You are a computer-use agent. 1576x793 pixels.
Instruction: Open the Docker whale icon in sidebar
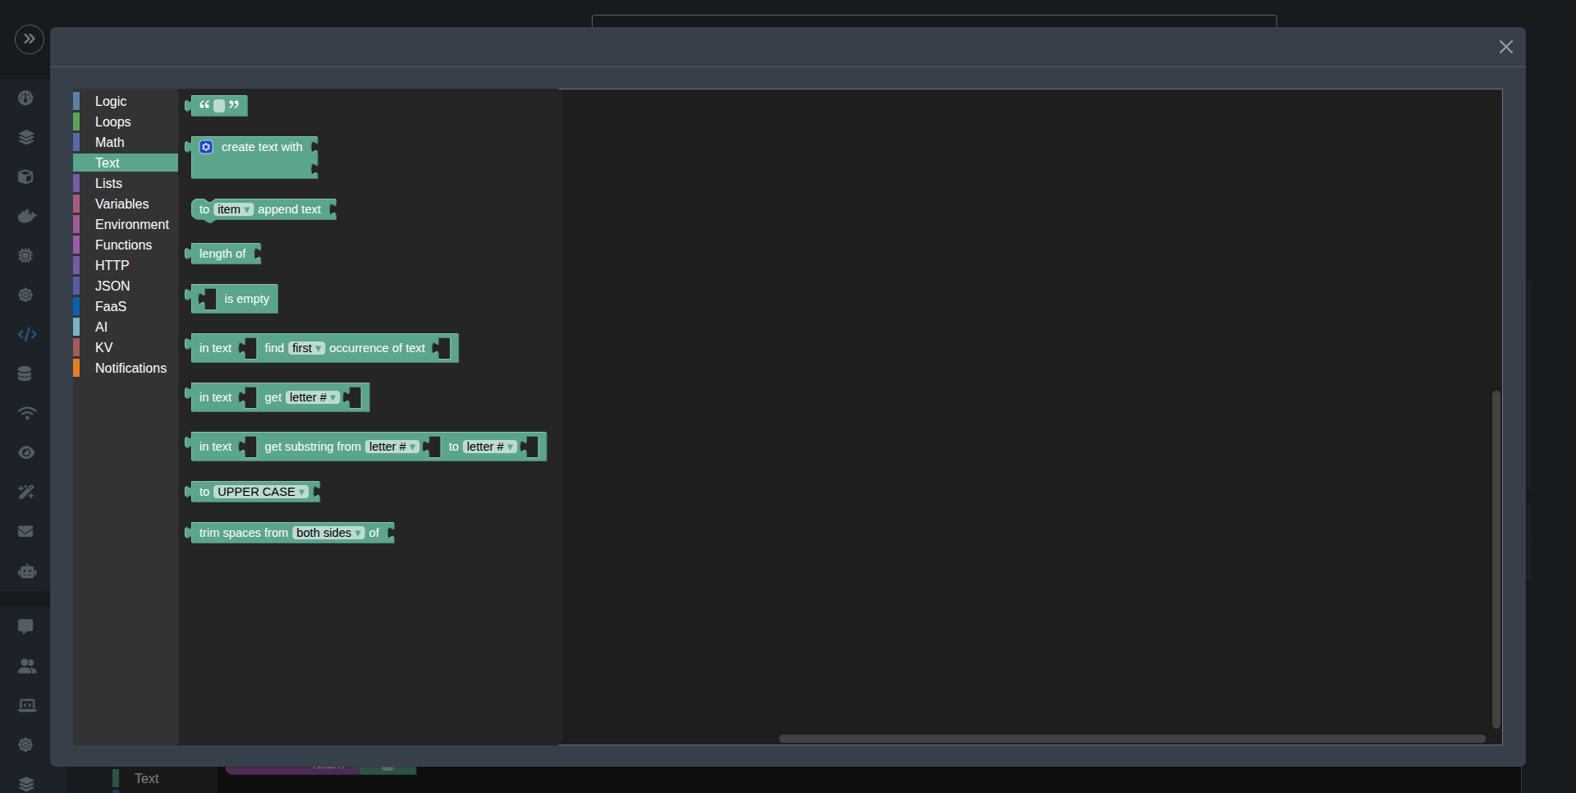pos(26,216)
